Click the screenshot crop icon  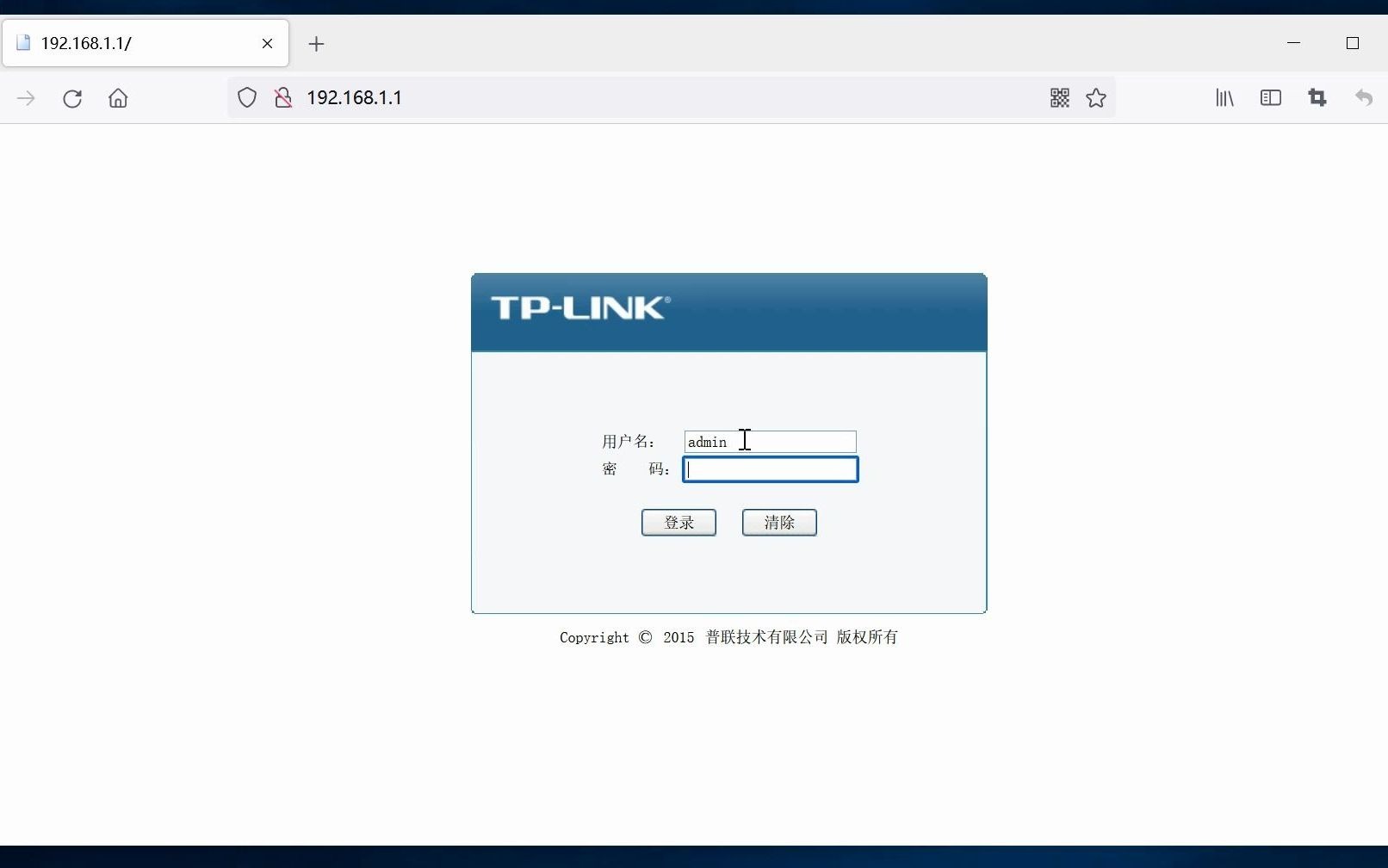[x=1317, y=98]
